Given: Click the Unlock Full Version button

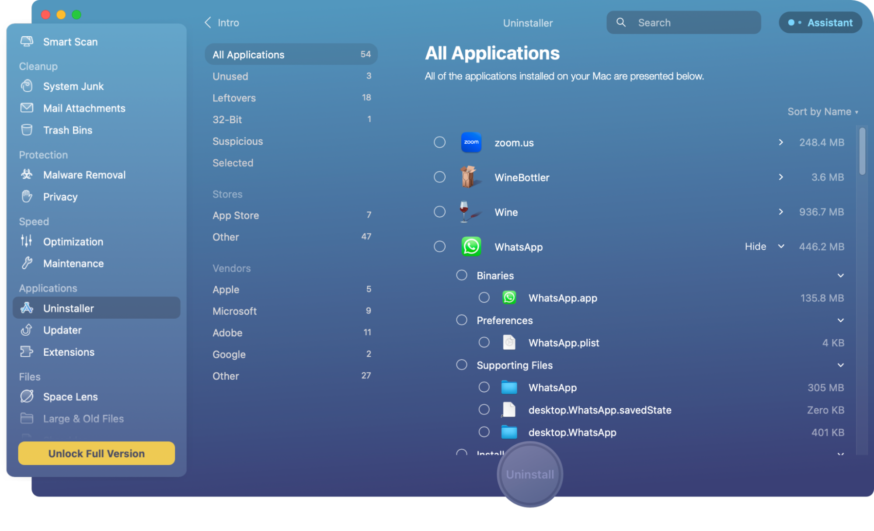Looking at the screenshot, I should pyautogui.click(x=96, y=453).
